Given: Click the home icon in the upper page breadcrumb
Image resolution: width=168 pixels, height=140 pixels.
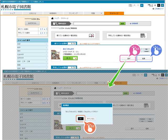Looking at the screenshot, I should [52, 18].
